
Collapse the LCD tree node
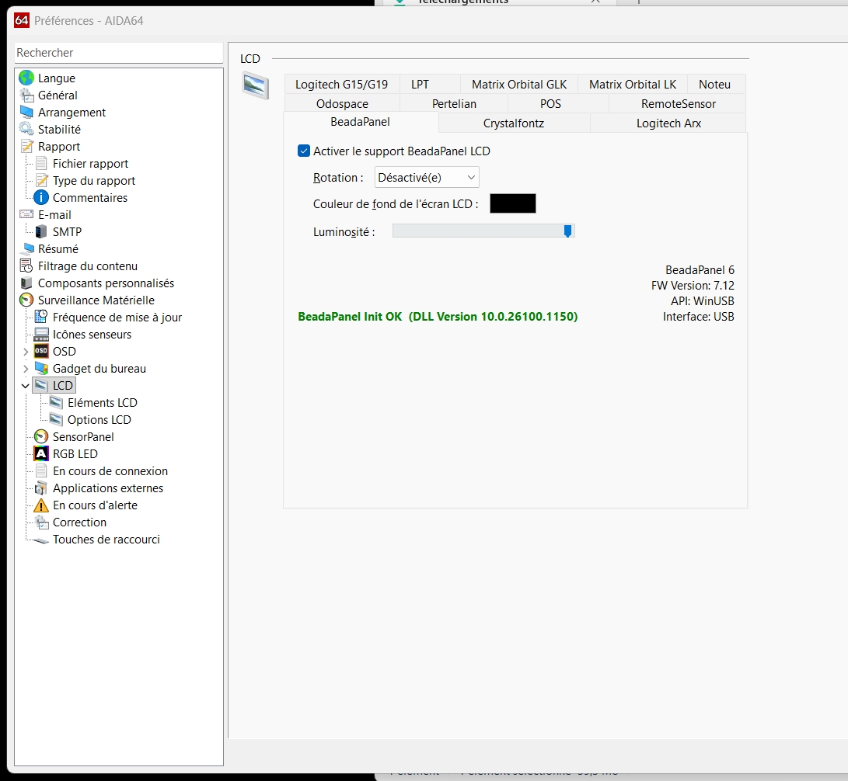coord(26,386)
